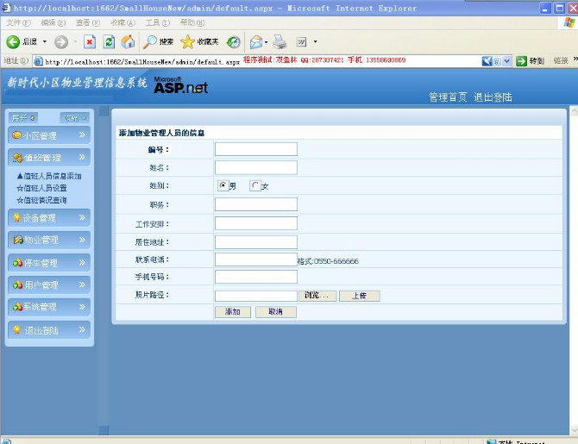Click the Print printer icon
578x444 pixels.
(x=280, y=42)
